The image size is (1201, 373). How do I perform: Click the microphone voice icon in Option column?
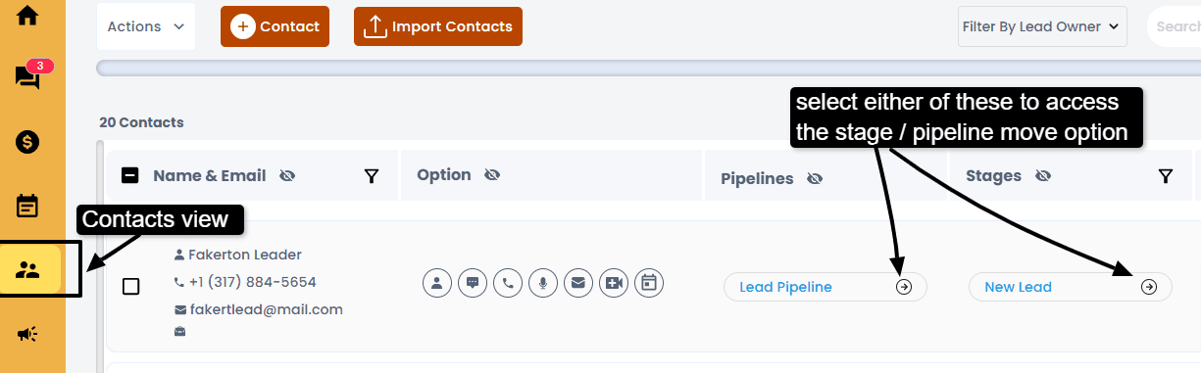coord(543,283)
